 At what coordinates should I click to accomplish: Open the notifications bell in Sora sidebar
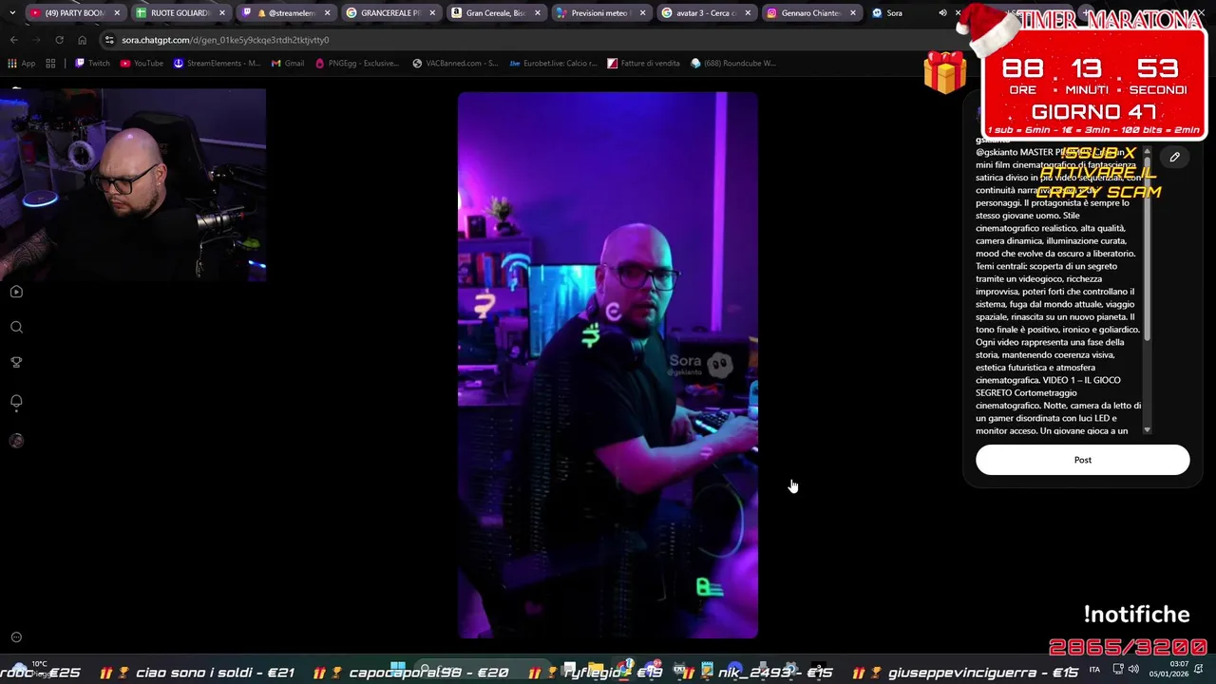coord(16,401)
